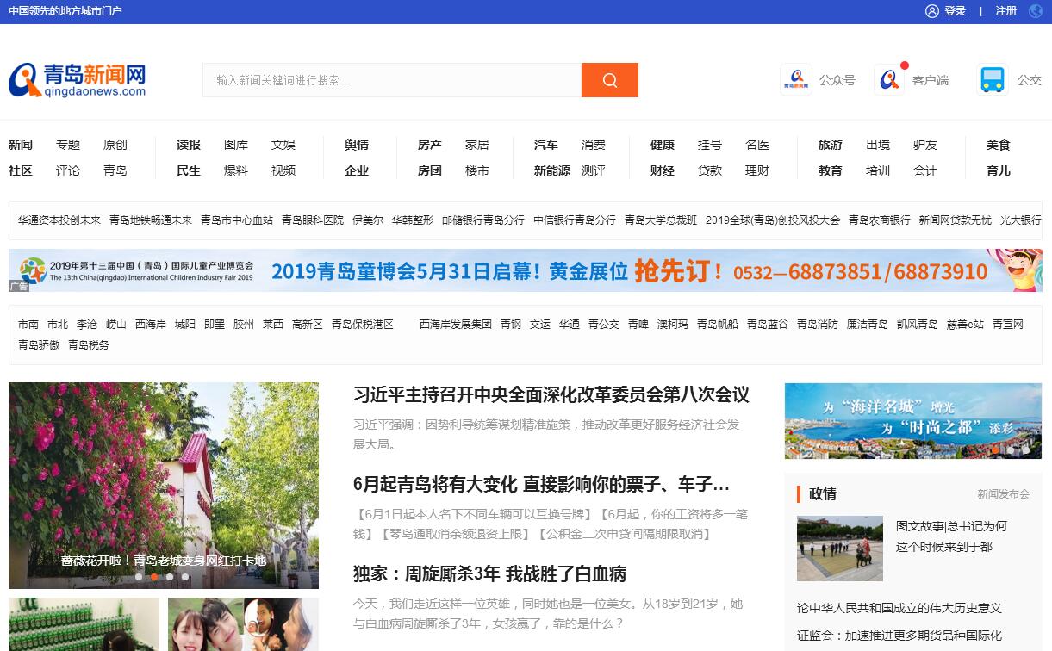Click the blue 公交 bus icon
Image resolution: width=1052 pixels, height=651 pixels.
pos(993,80)
